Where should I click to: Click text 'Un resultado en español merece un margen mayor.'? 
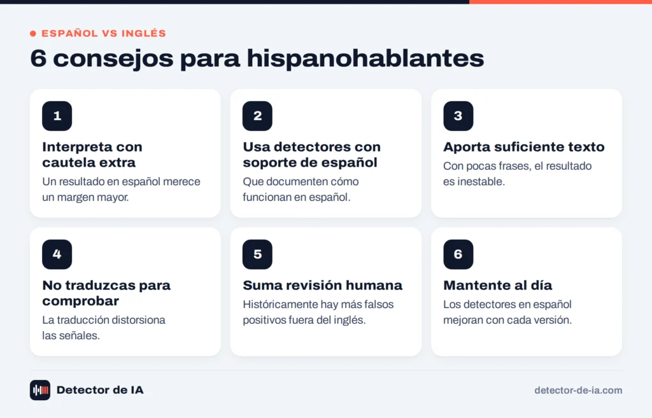pyautogui.click(x=121, y=190)
